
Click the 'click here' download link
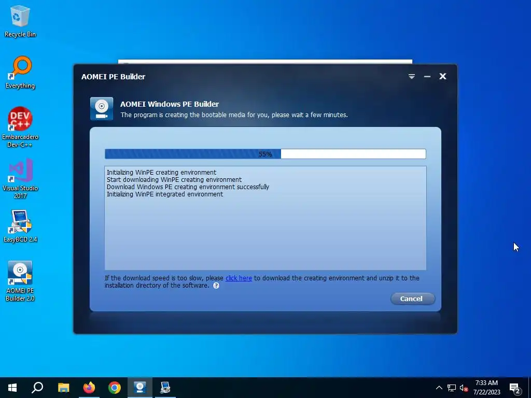(x=239, y=278)
